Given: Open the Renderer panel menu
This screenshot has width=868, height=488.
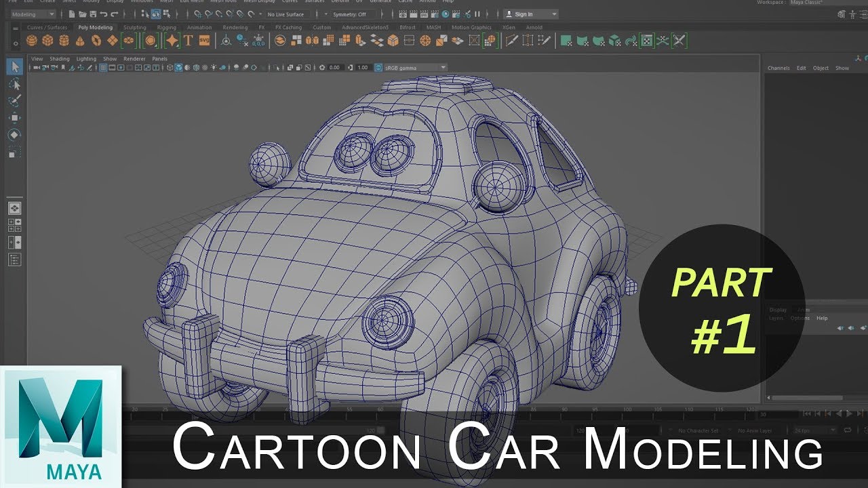Looking at the screenshot, I should 134,59.
